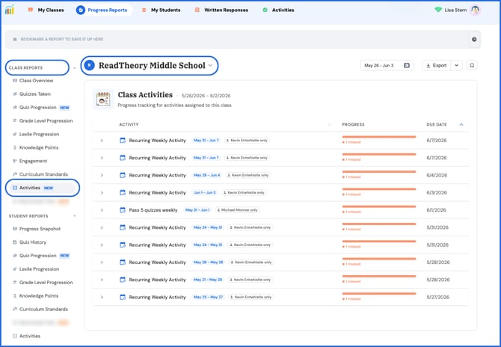Open Activities under Student Reports
Viewport: 501px width, 347px height.
click(x=30, y=336)
